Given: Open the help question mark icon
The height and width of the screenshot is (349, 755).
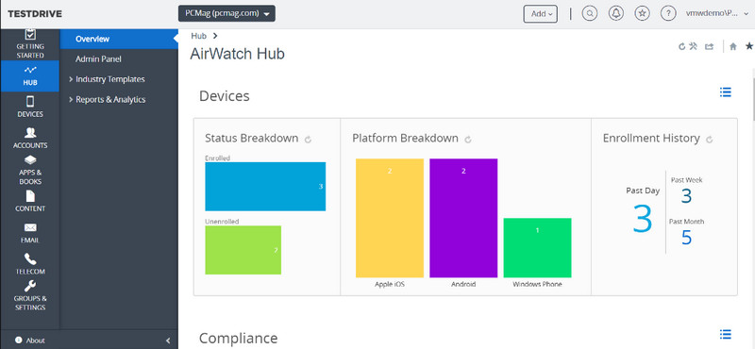Looking at the screenshot, I should 668,13.
